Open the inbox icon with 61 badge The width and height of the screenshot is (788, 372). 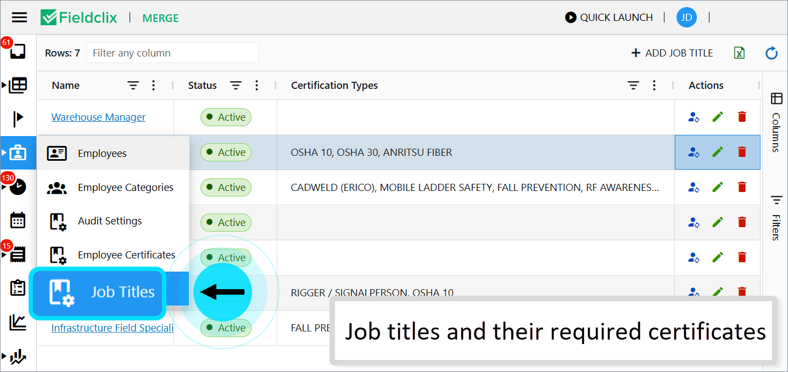coord(18,51)
